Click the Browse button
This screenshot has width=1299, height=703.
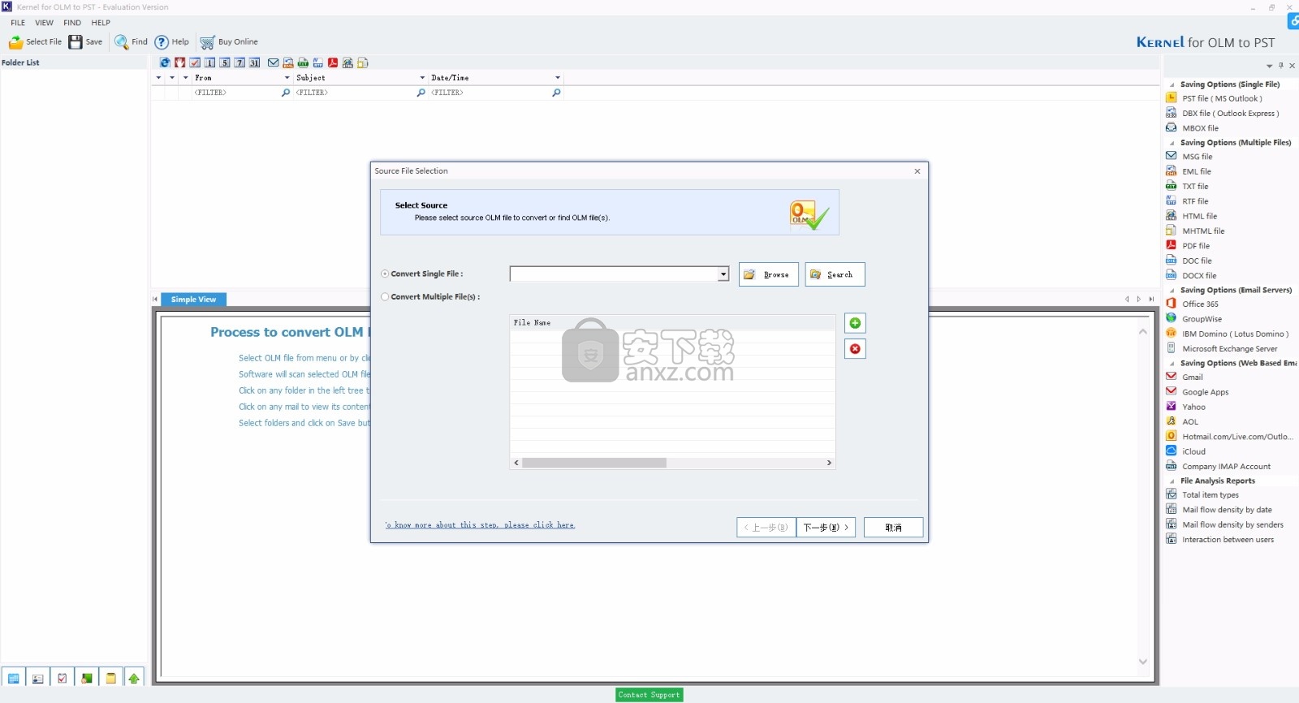769,274
